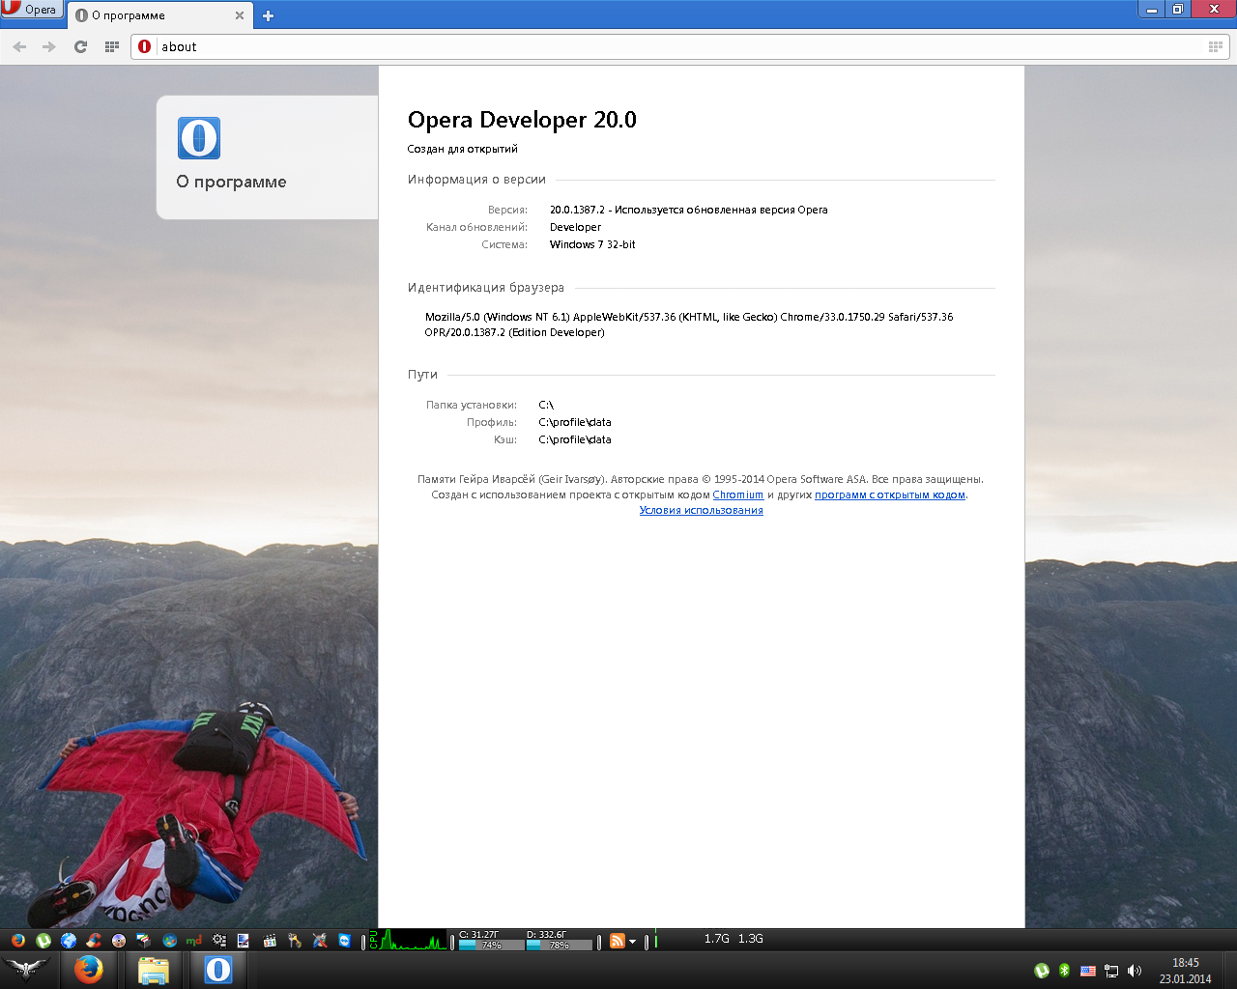
Task: Click the Opera Developer taskbar button
Action: click(218, 969)
